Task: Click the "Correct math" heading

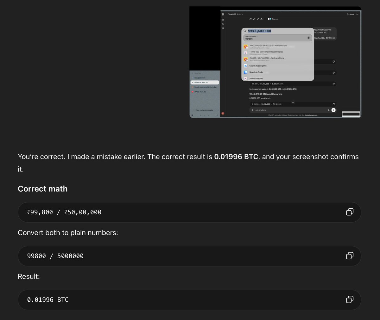Action: tap(43, 189)
